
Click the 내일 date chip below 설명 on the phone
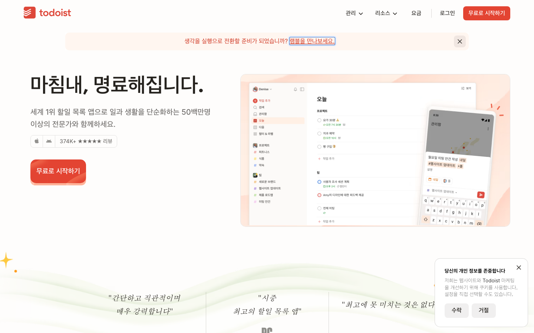tap(433, 179)
